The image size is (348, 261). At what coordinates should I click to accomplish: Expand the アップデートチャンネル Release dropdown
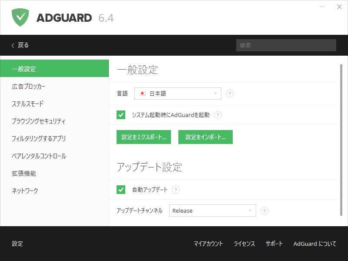click(213, 211)
